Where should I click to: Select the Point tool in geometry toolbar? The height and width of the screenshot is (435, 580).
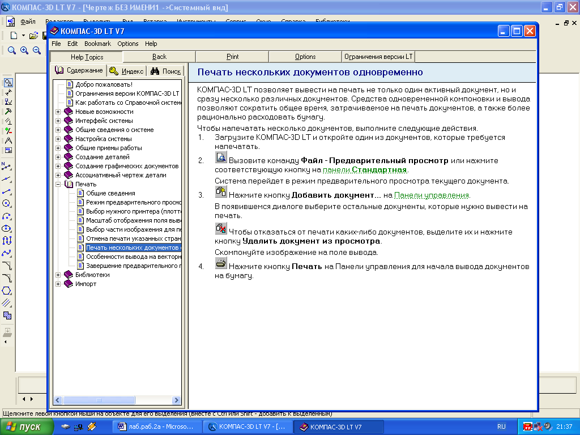(x=7, y=166)
